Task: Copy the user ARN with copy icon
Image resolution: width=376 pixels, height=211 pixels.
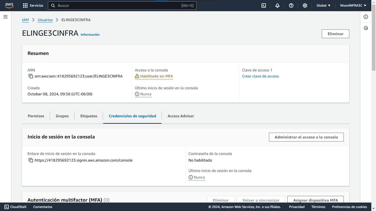Action: [31, 76]
